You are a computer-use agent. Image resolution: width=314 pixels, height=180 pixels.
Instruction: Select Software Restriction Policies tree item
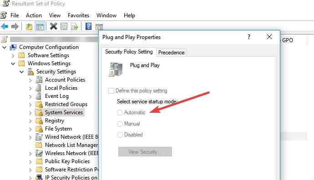(x=71, y=170)
